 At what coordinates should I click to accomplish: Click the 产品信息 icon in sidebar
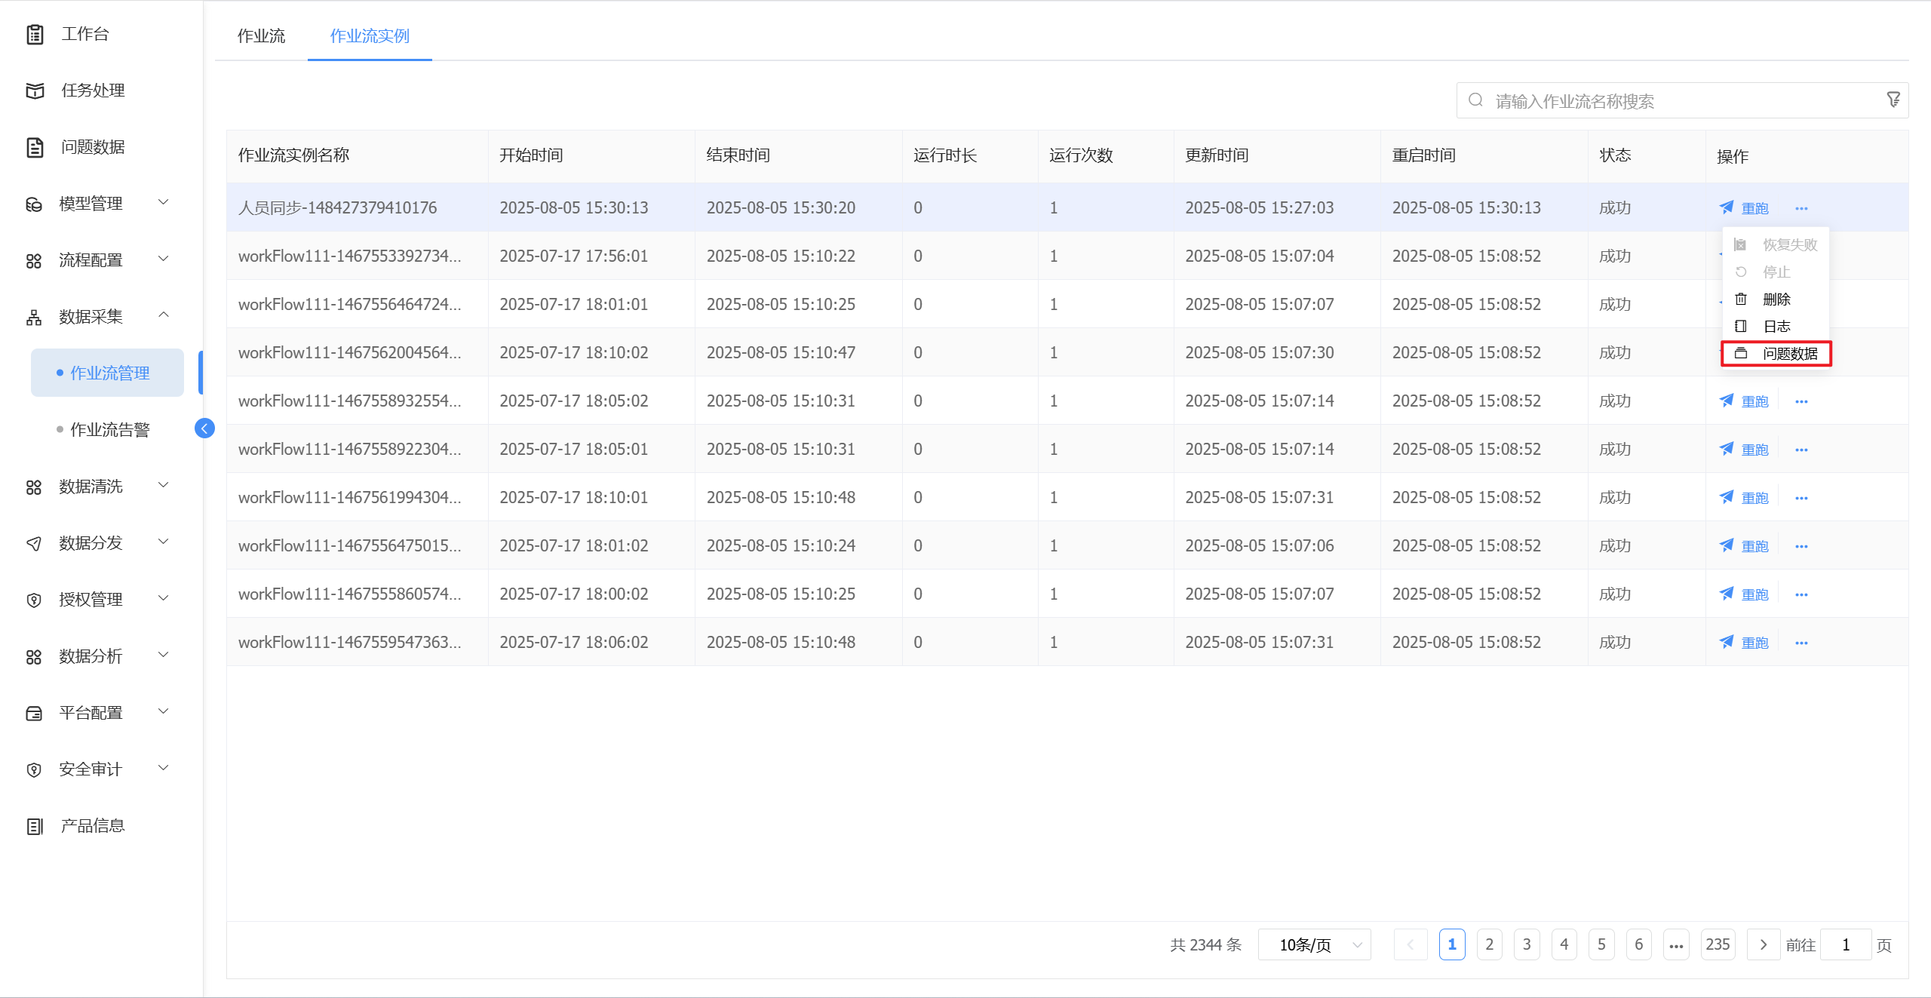tap(35, 826)
